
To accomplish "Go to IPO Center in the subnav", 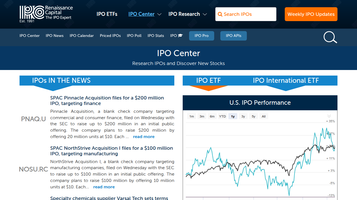I will (x=30, y=36).
